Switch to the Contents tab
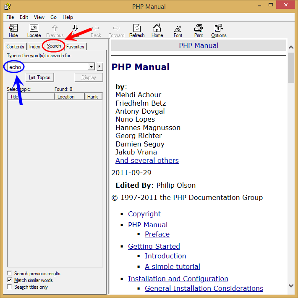 tap(15, 46)
